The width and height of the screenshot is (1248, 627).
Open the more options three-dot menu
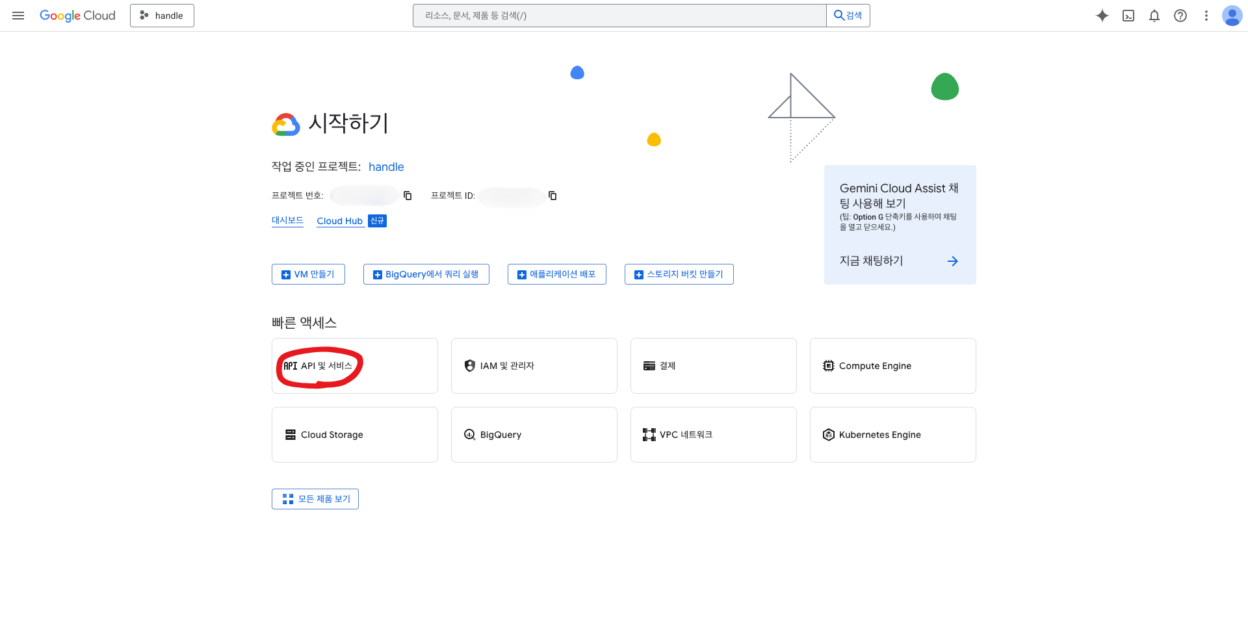pyautogui.click(x=1206, y=16)
